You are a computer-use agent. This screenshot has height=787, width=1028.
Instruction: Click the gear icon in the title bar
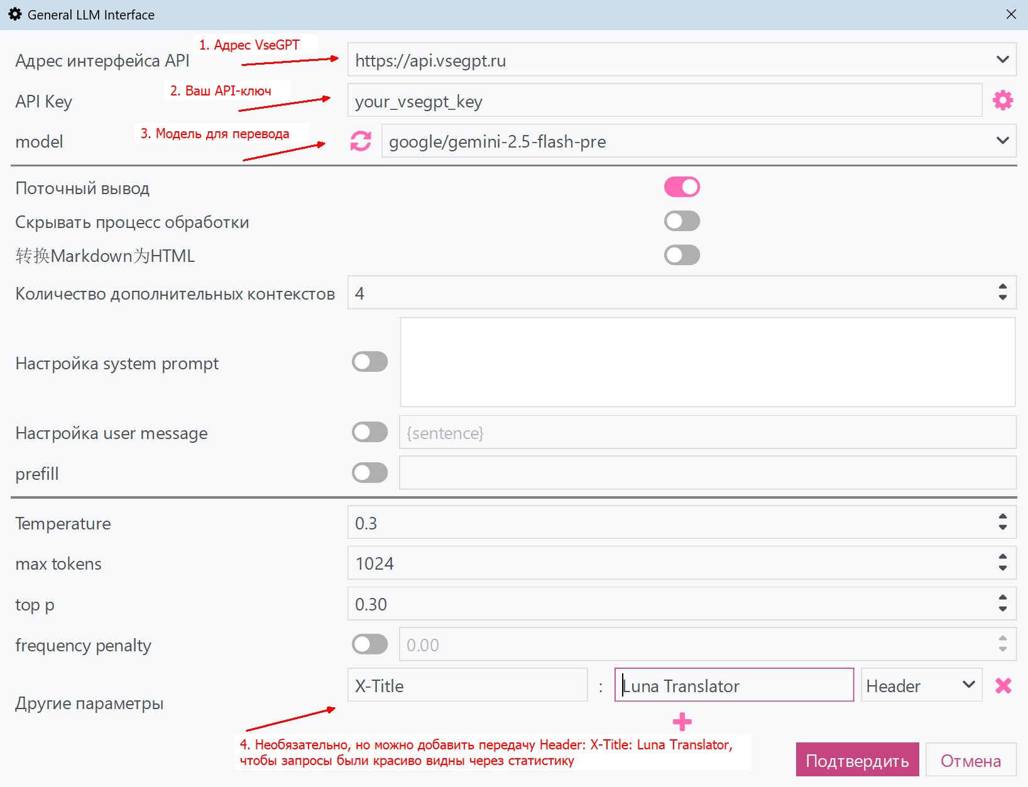[x=15, y=14]
